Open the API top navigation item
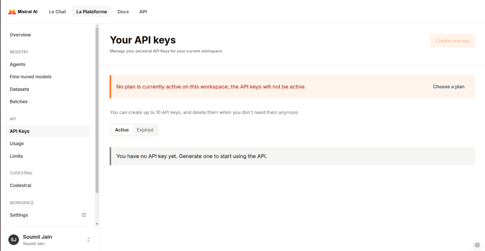 (143, 12)
